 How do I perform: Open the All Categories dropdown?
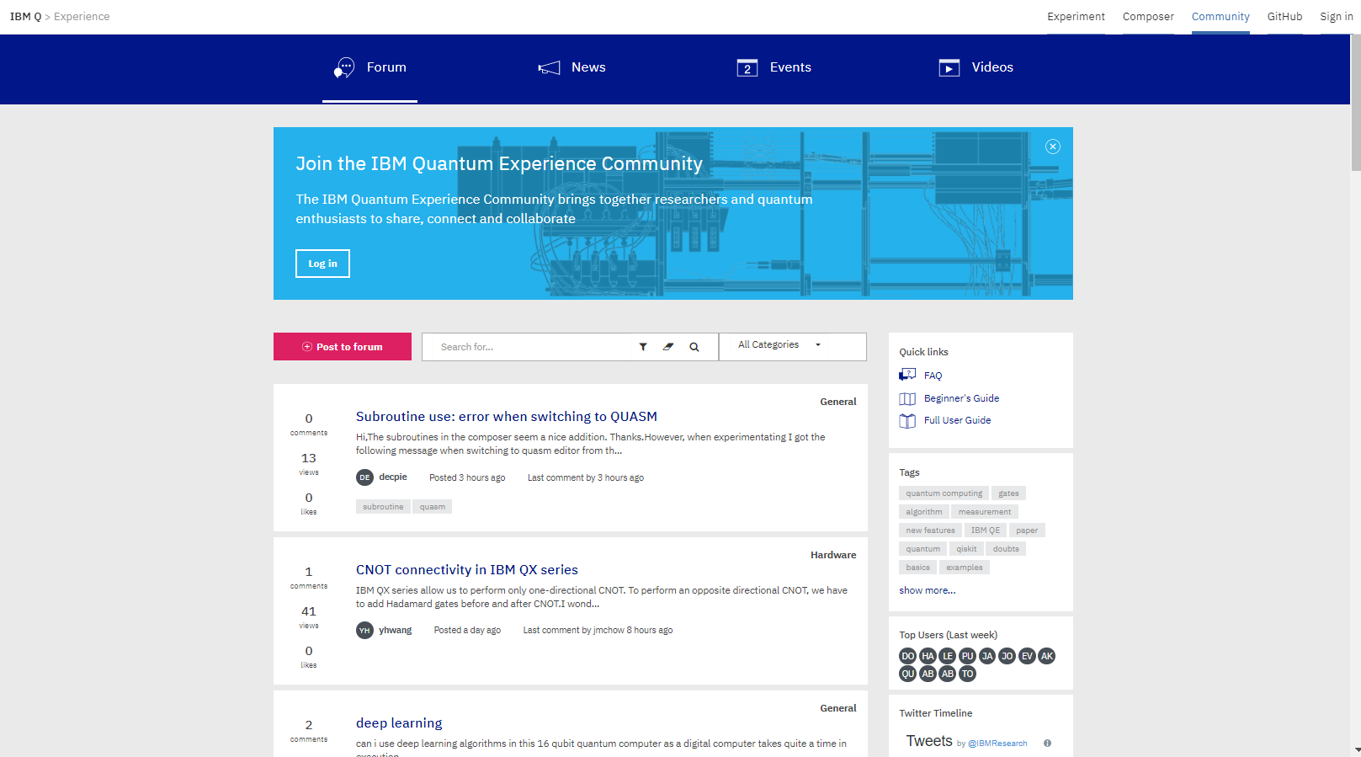point(793,346)
